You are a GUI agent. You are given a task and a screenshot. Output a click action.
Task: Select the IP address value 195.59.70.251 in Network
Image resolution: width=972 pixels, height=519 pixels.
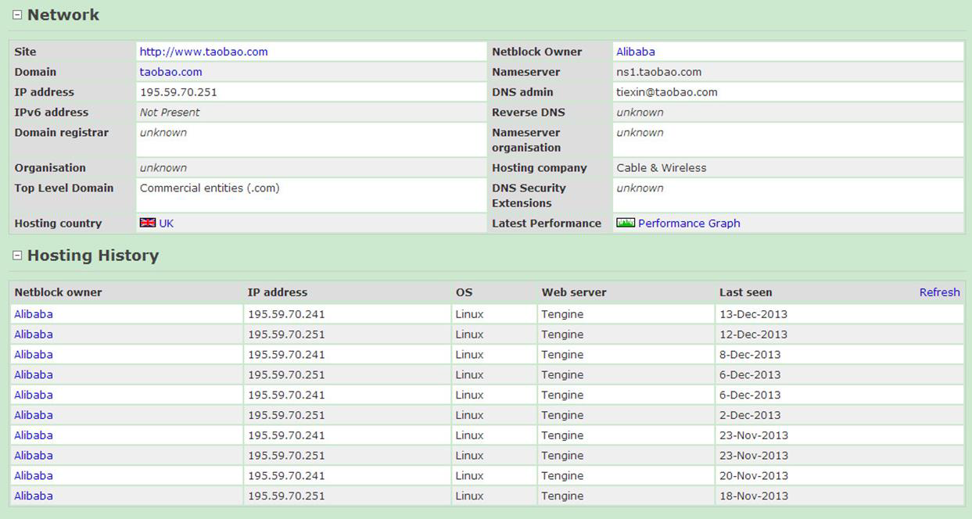click(x=178, y=92)
